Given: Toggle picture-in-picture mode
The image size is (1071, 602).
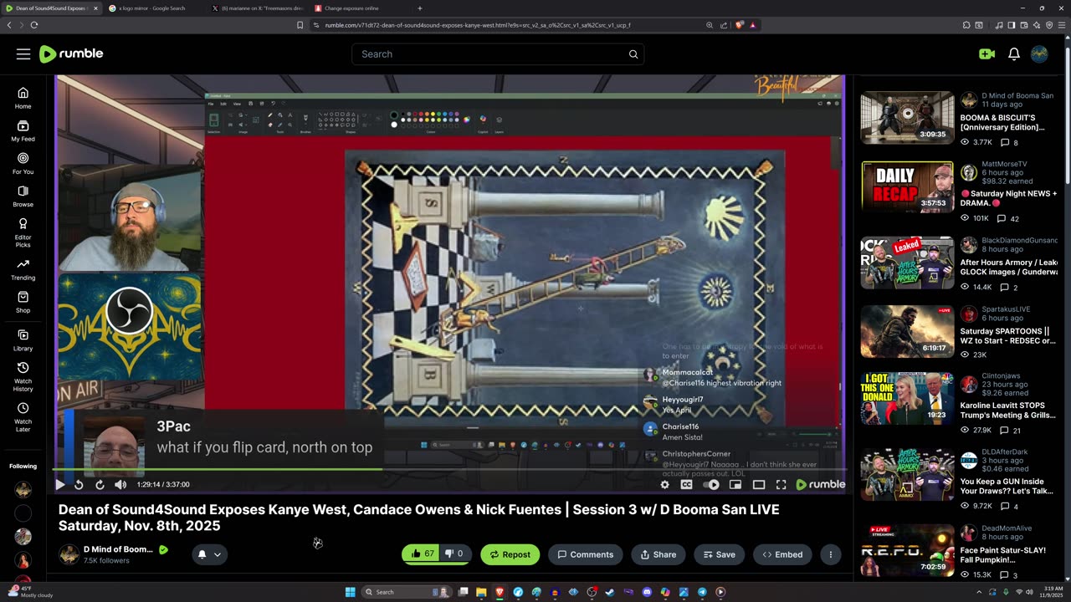Looking at the screenshot, I should [735, 484].
